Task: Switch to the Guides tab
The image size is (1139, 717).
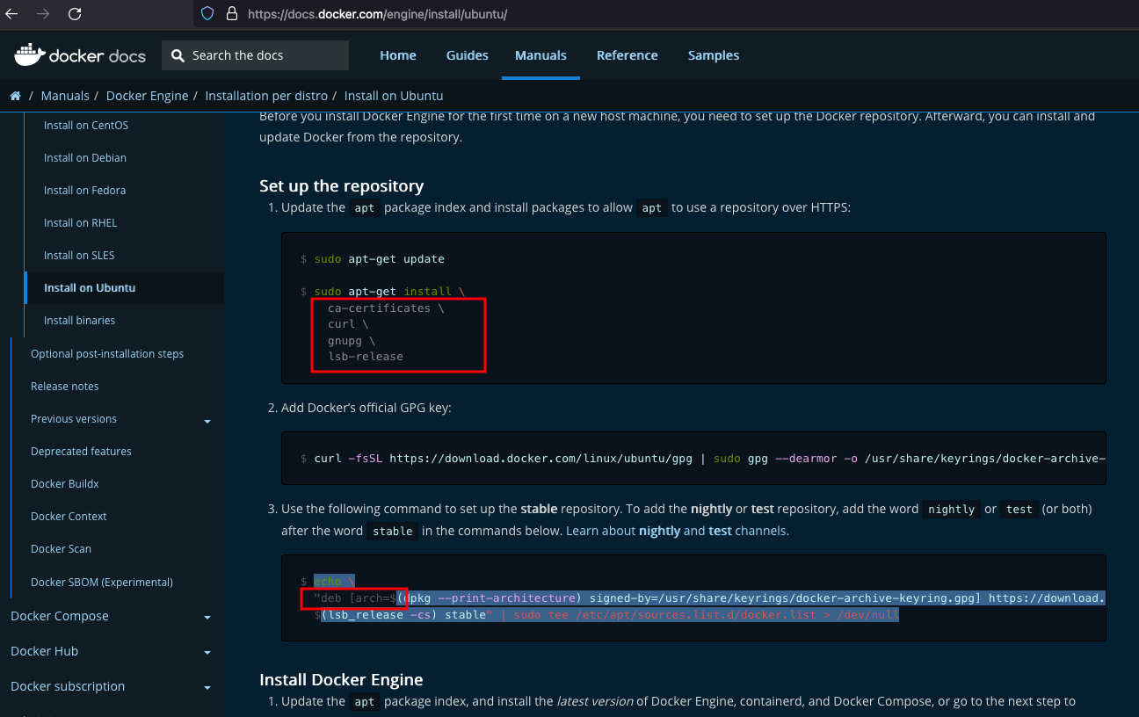Action: click(467, 54)
